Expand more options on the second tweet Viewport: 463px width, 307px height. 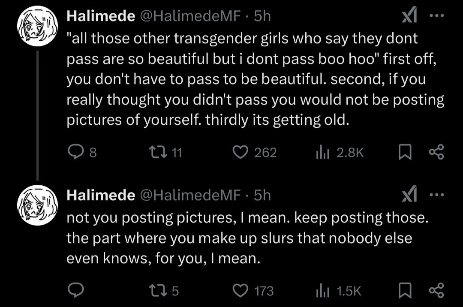tap(436, 196)
